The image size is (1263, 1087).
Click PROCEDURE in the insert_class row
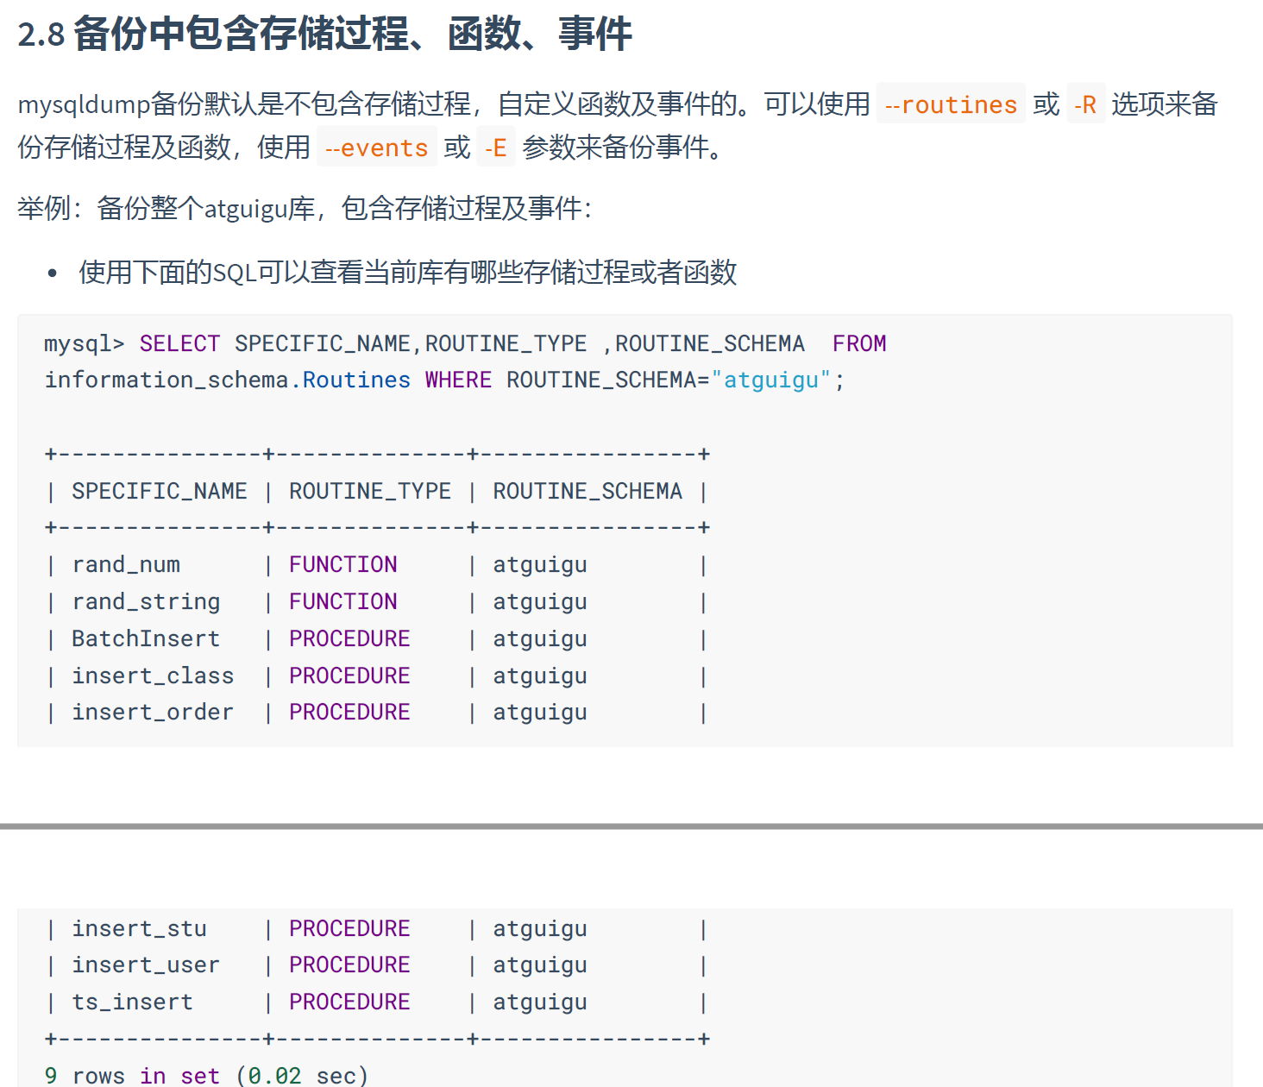(x=349, y=675)
